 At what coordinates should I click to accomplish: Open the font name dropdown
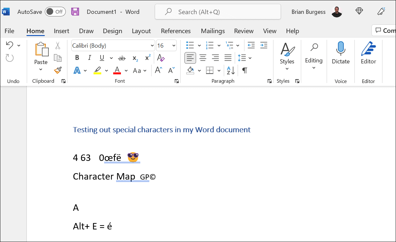click(x=152, y=45)
